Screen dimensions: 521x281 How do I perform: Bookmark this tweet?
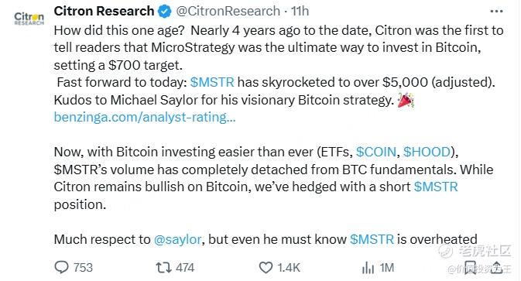(x=470, y=267)
